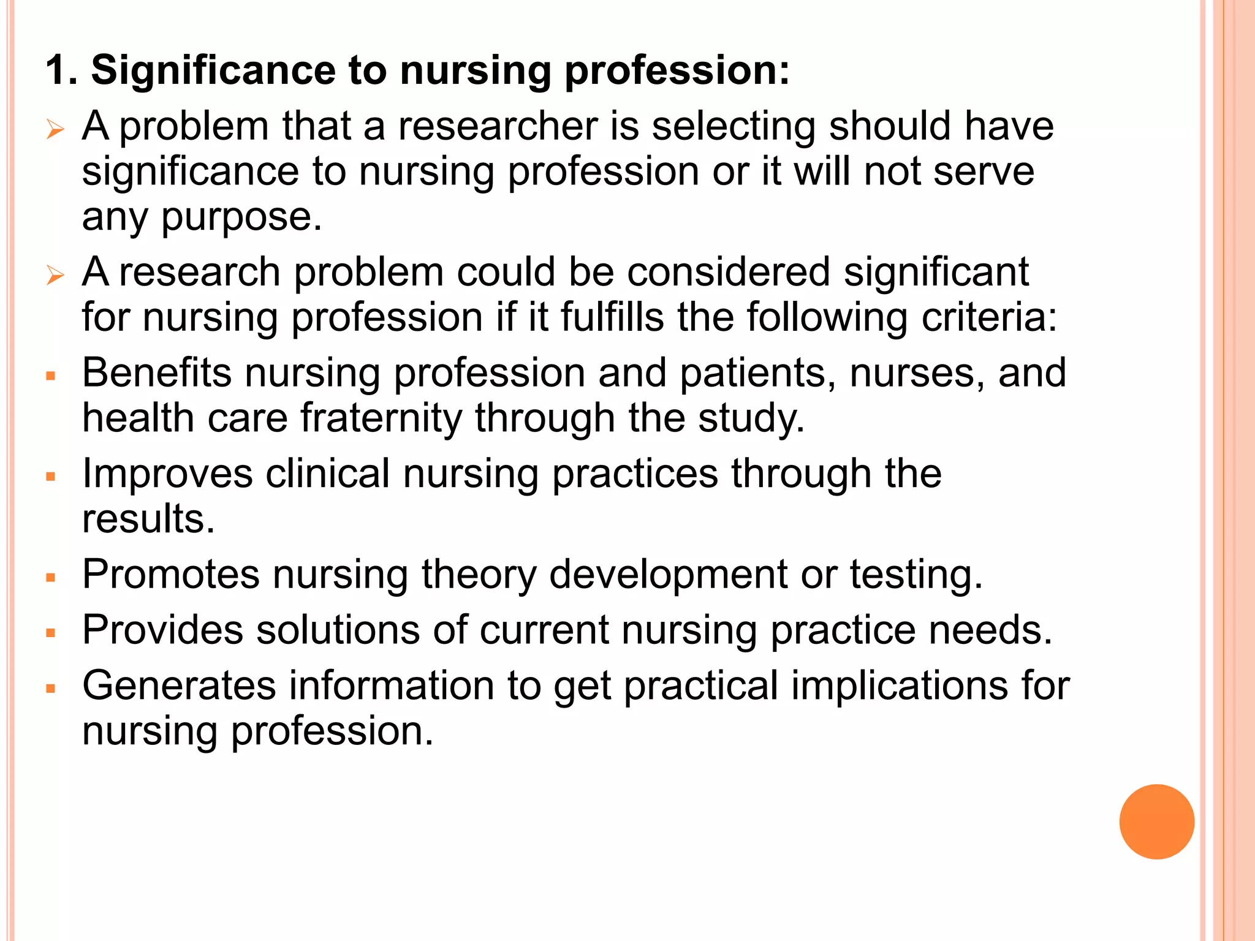Click square bullet before 'Generates information'
Viewport: 1255px width, 941px height.
51,689
